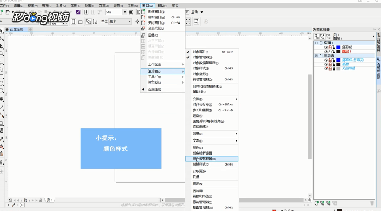Select the Crop tool in the toolbox
This screenshot has width=381, height=211.
coord(2,46)
